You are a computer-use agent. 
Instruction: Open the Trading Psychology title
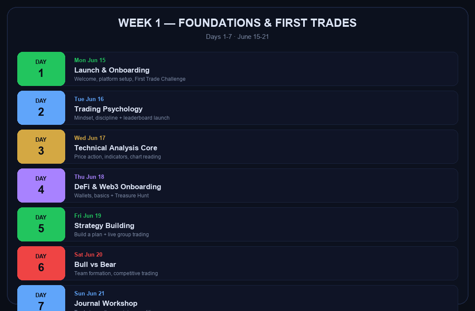tap(108, 109)
